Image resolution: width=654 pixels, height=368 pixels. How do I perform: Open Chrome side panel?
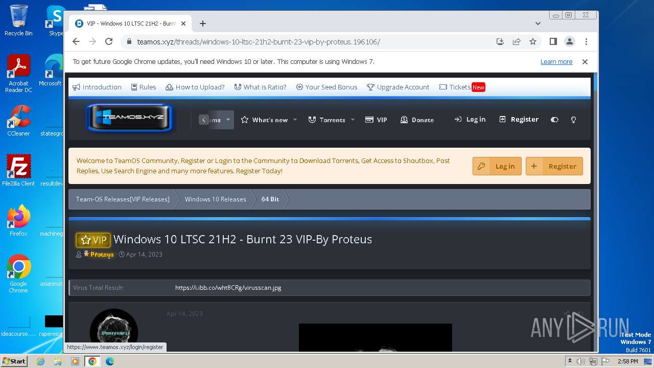[553, 41]
